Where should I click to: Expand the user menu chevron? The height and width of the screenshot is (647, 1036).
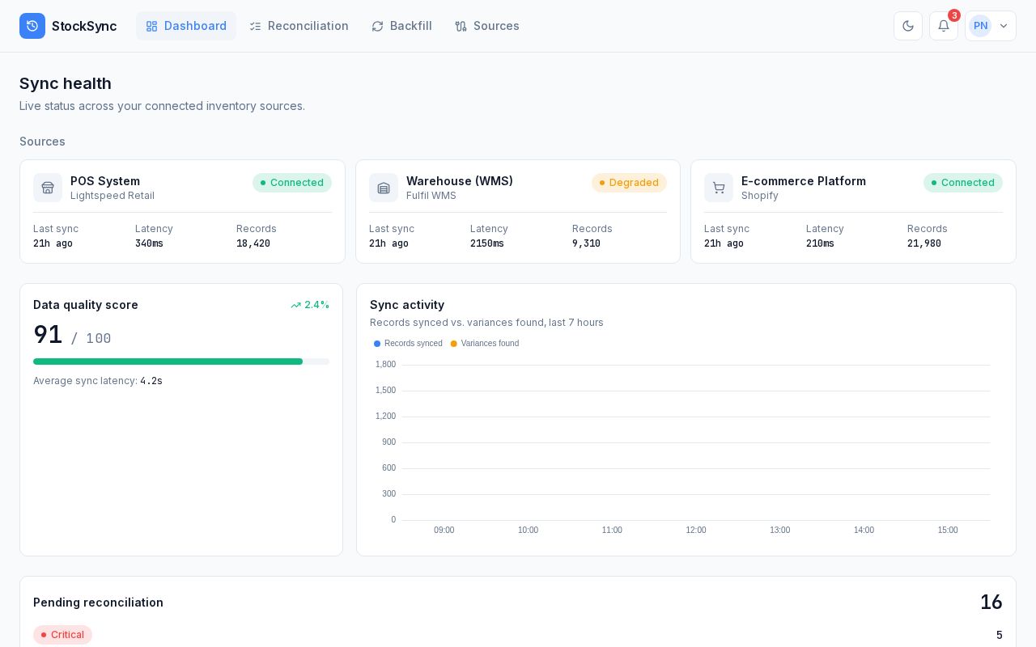pos(1004,26)
